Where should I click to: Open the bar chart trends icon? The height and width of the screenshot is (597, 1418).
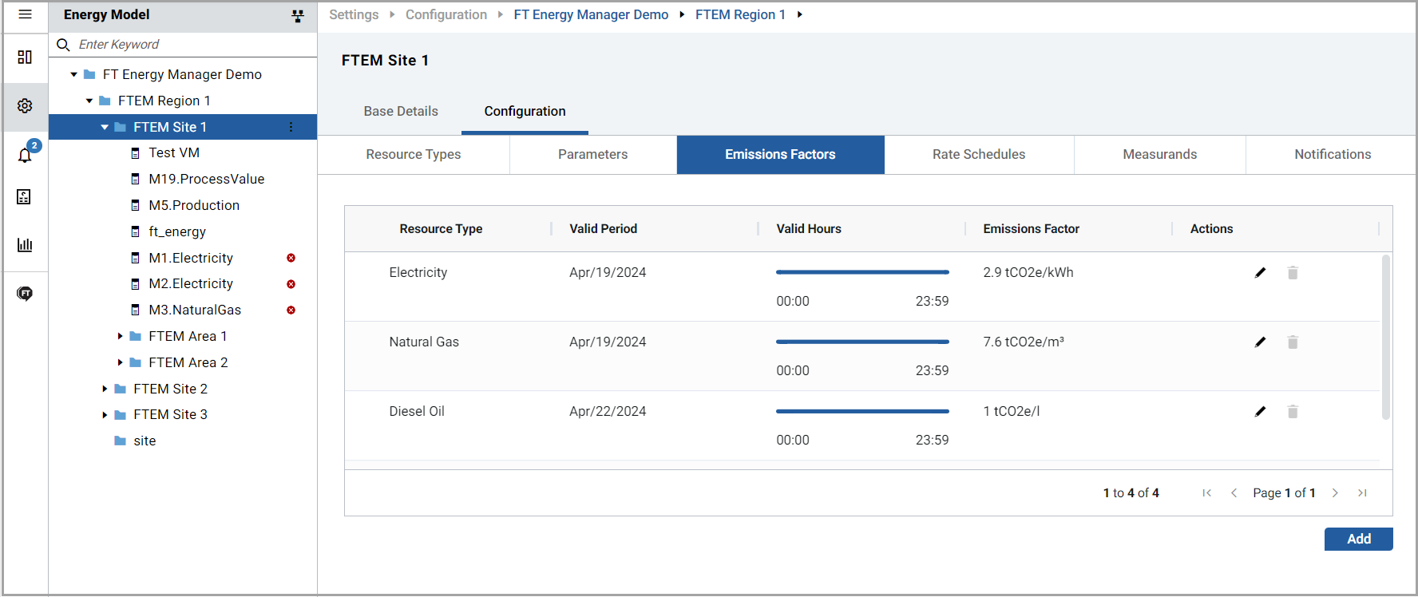click(x=25, y=245)
